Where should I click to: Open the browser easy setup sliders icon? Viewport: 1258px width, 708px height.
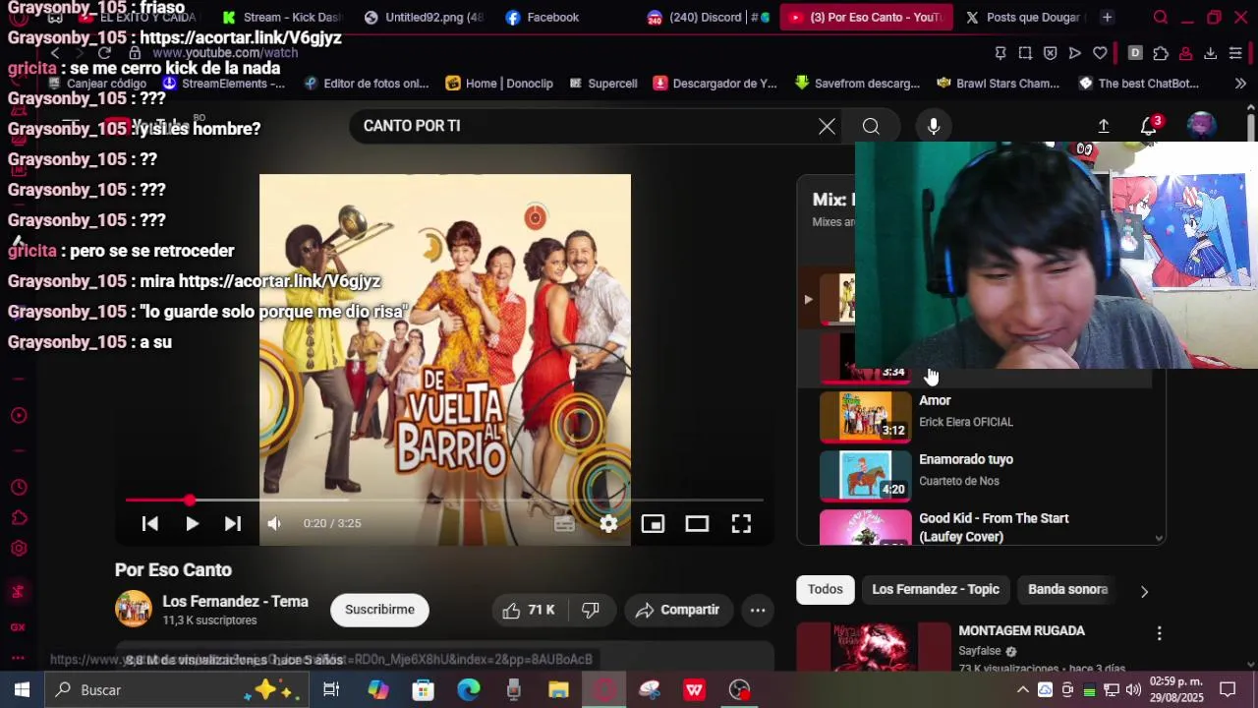1235,53
